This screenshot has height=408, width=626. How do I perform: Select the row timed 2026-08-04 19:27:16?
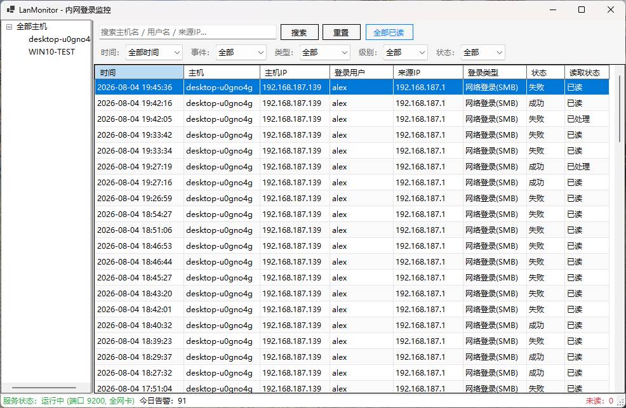pos(352,183)
